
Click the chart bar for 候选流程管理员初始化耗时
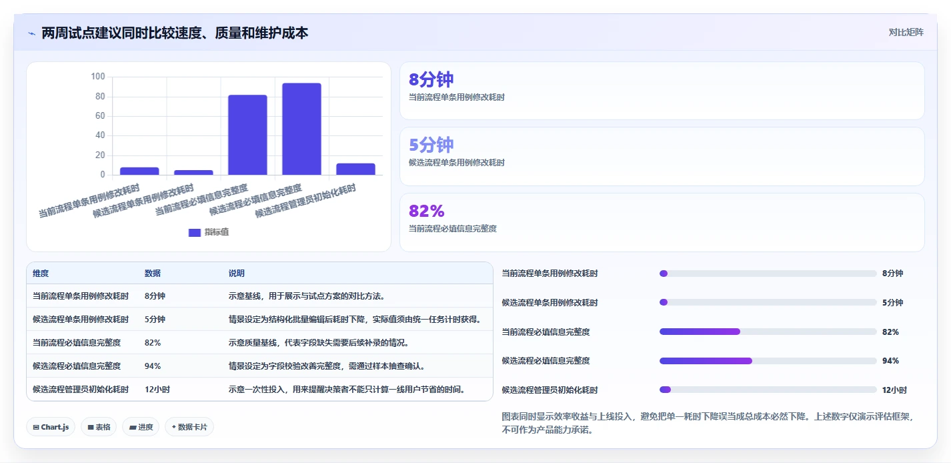pos(355,169)
